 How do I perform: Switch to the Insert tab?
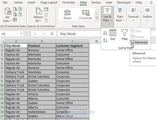(31, 2)
